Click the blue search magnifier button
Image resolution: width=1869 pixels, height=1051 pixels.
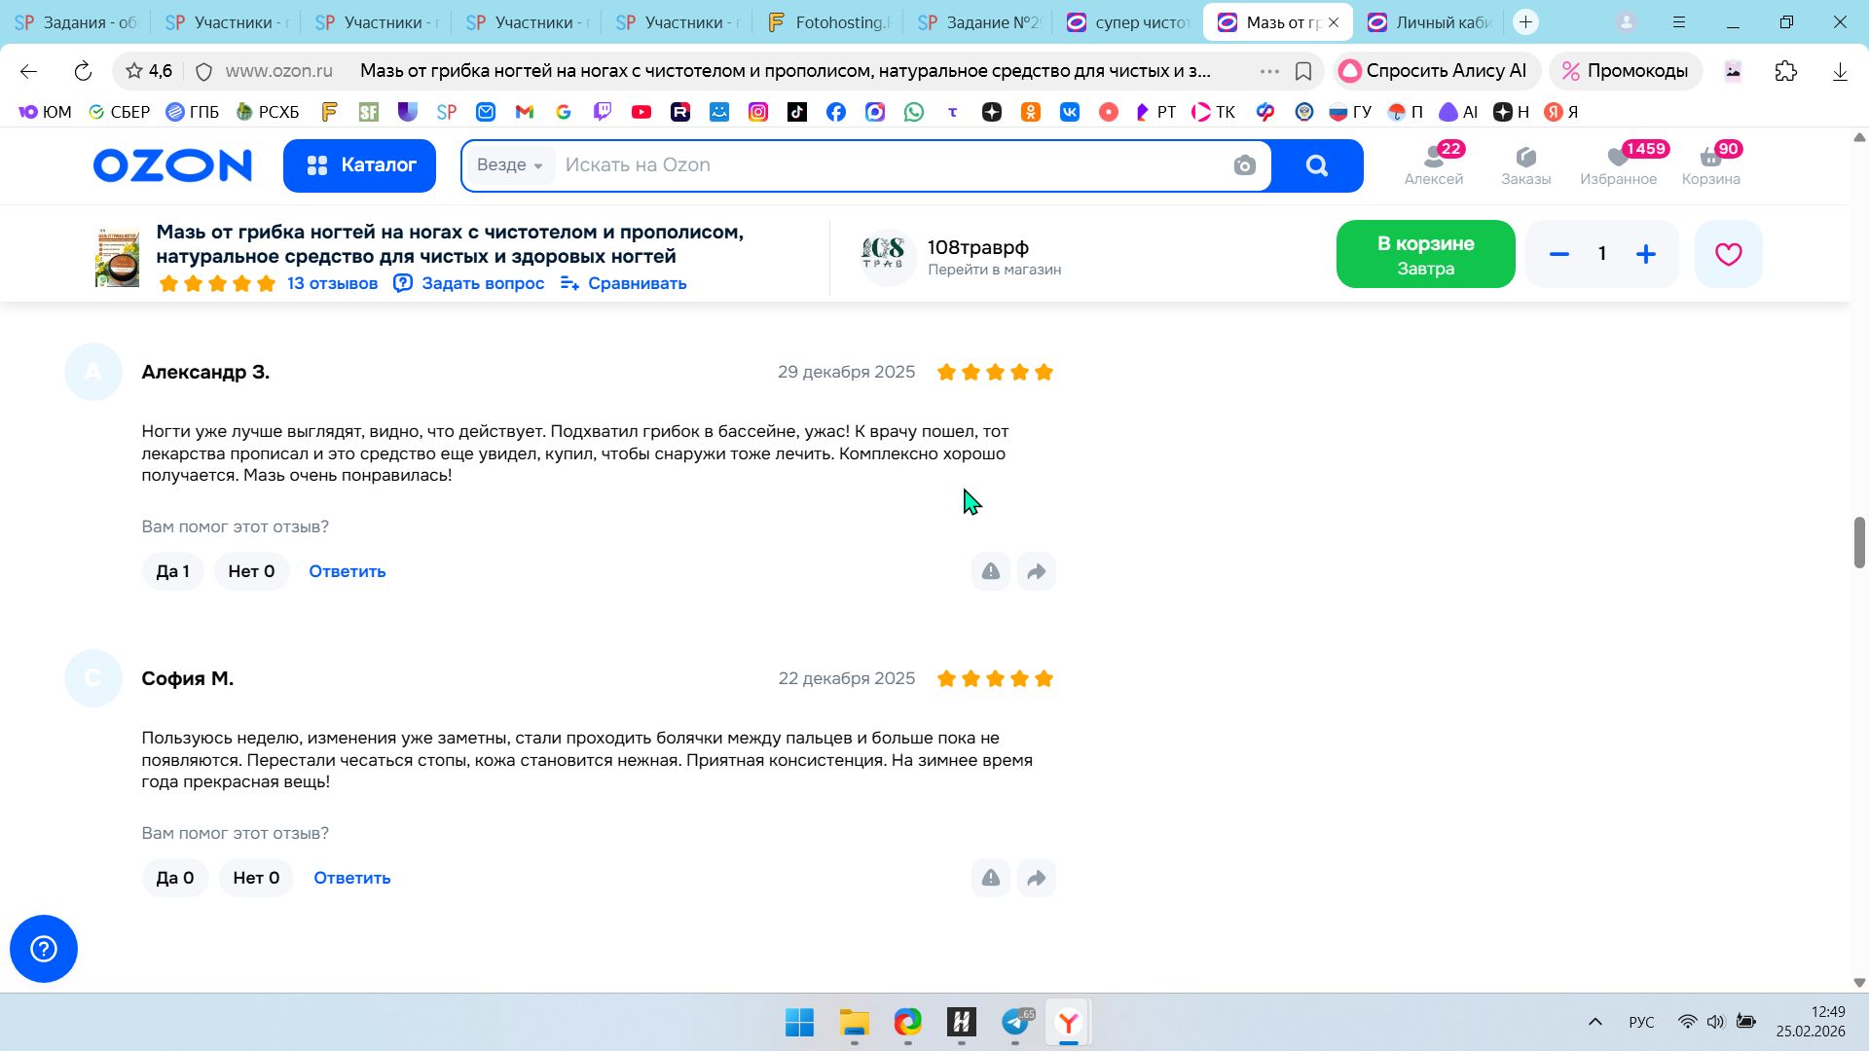click(1316, 165)
